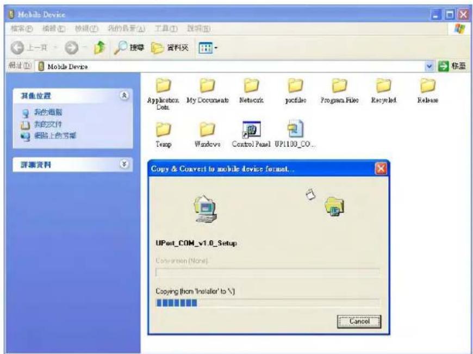Expand the Details panel
This screenshot has height=354, width=473.
(x=124, y=164)
